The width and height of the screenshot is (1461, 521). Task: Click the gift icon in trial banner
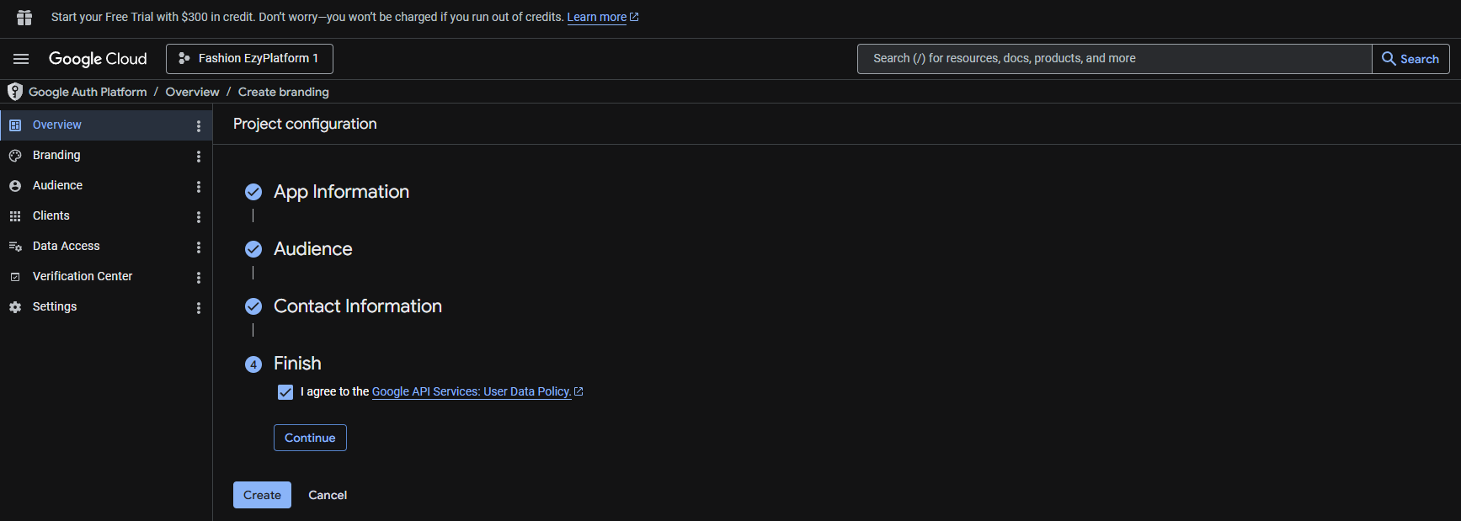point(24,18)
